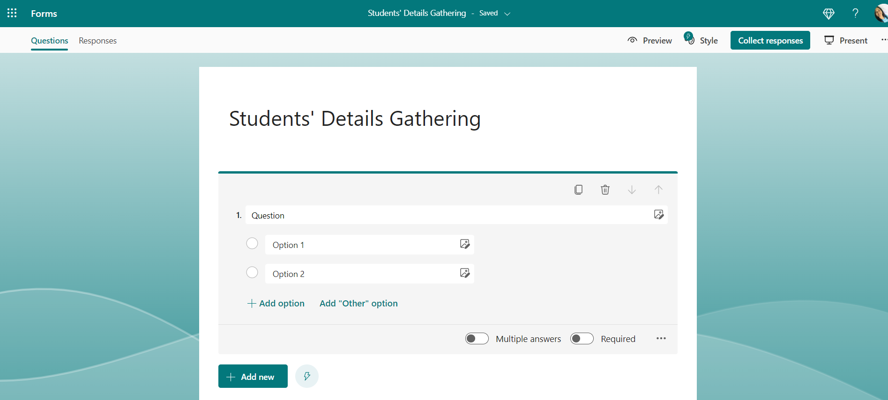Switch to the Responses tab
Image resolution: width=888 pixels, height=400 pixels.
(97, 41)
